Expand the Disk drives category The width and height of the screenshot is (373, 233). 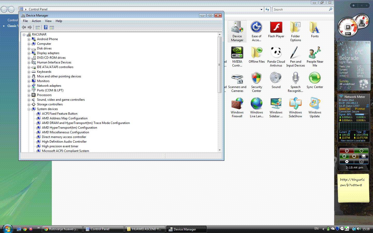(29, 49)
